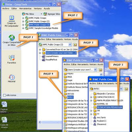Open interlingua-sottogruppo cmap item
This screenshot has height=132, width=132.
(78, 128)
